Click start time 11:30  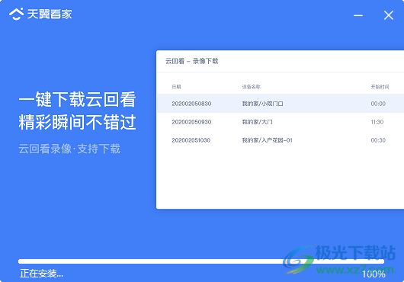[377, 122]
